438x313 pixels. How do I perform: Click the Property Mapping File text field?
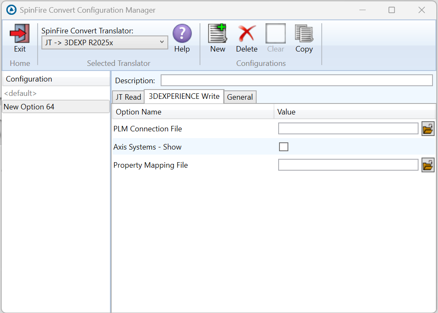point(348,165)
